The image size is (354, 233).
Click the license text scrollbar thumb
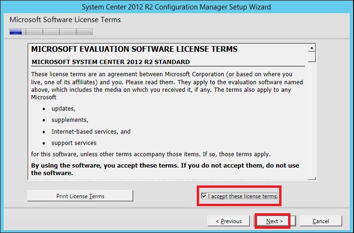coord(312,56)
